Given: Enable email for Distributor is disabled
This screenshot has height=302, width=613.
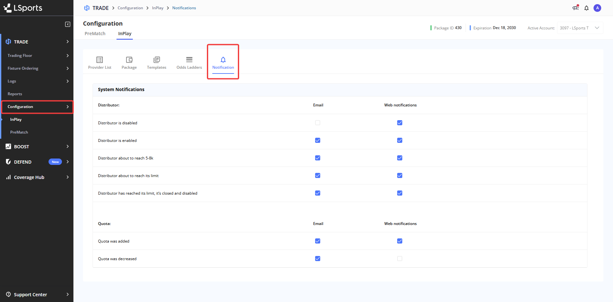Looking at the screenshot, I should [318, 123].
